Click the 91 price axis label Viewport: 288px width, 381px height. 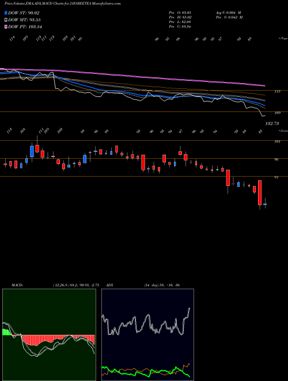pyautogui.click(x=276, y=177)
